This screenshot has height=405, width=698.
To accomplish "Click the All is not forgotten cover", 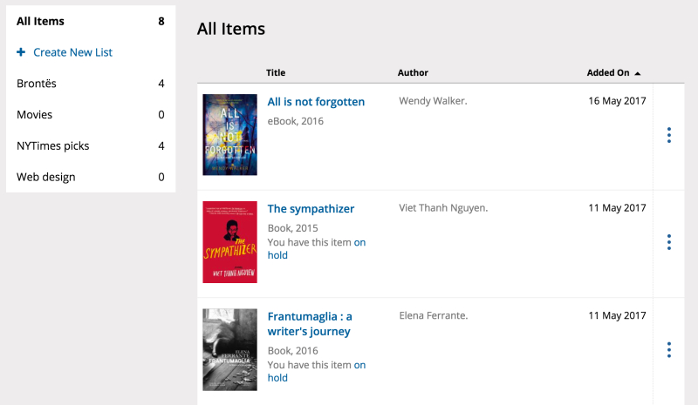I will [x=229, y=135].
